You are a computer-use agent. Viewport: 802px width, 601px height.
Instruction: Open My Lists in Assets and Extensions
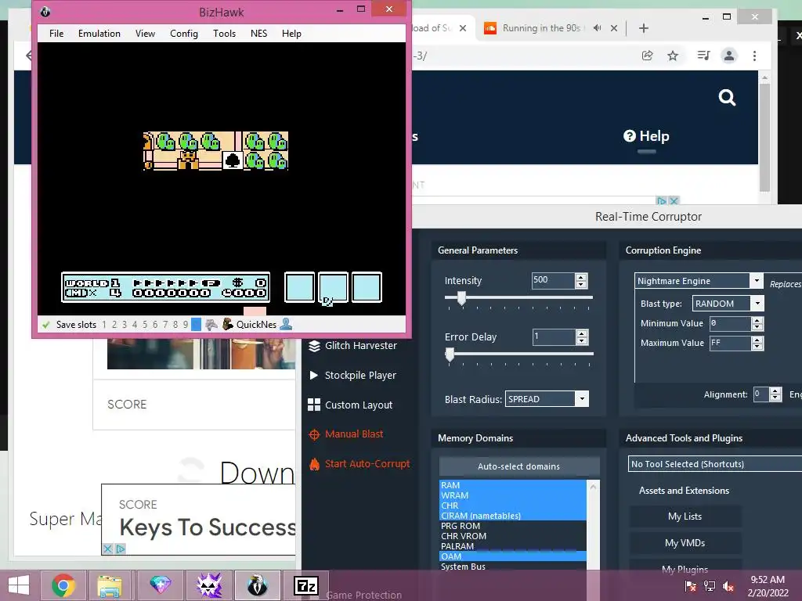685,516
